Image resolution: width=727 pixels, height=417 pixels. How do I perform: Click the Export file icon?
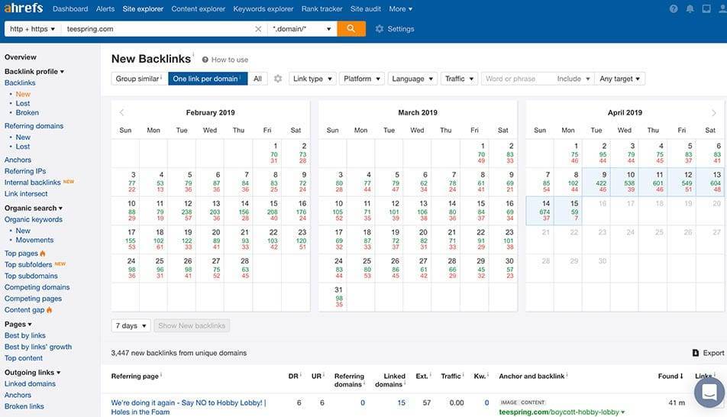(x=696, y=353)
